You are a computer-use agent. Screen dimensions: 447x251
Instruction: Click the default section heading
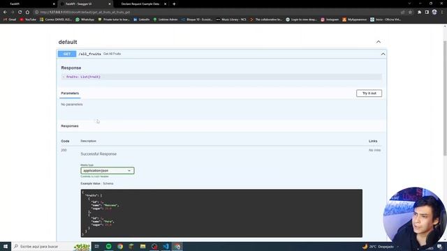point(68,42)
